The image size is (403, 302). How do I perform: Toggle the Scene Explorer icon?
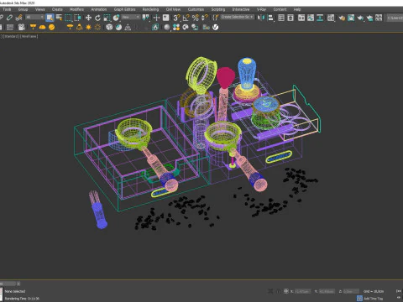281,18
